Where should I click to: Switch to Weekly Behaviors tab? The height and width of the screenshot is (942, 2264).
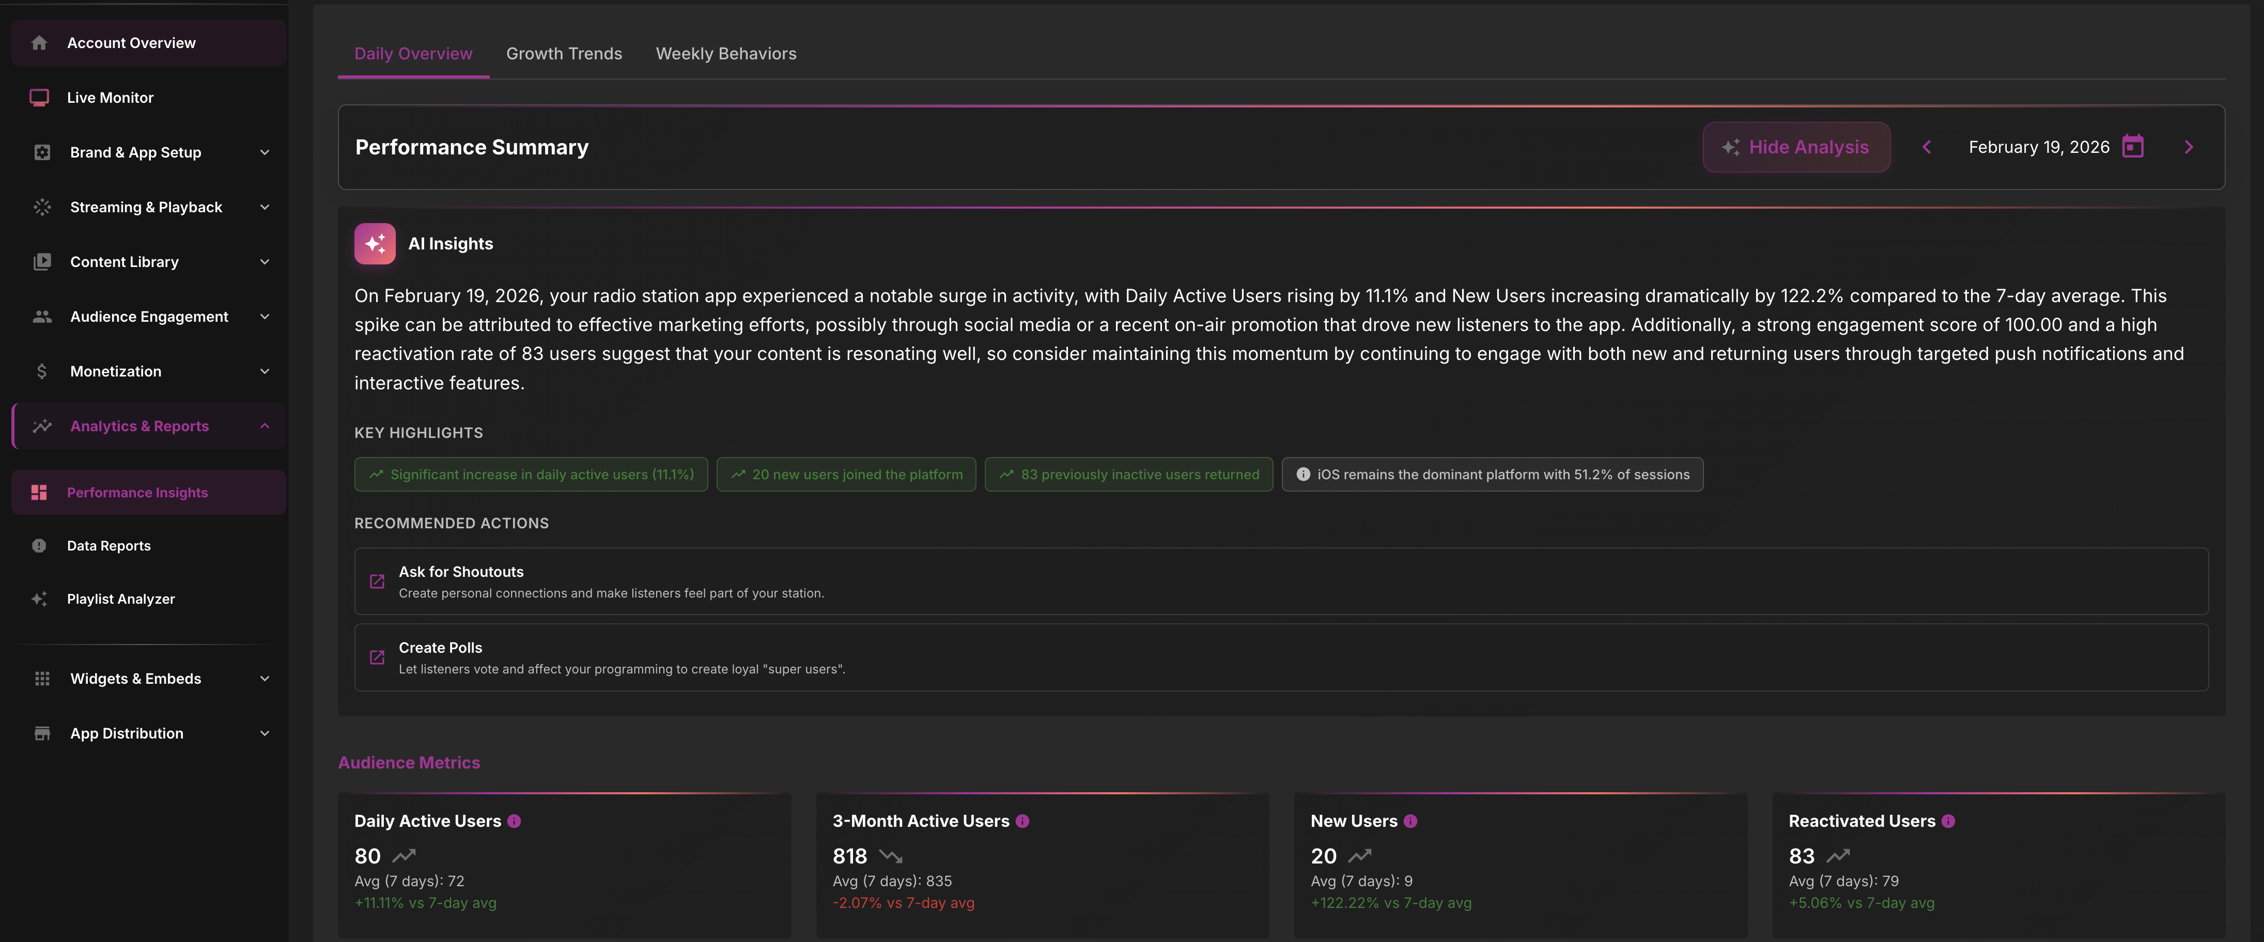pyautogui.click(x=725, y=54)
